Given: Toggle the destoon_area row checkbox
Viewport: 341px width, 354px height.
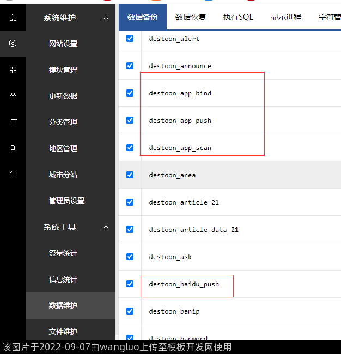Looking at the screenshot, I should (x=130, y=175).
